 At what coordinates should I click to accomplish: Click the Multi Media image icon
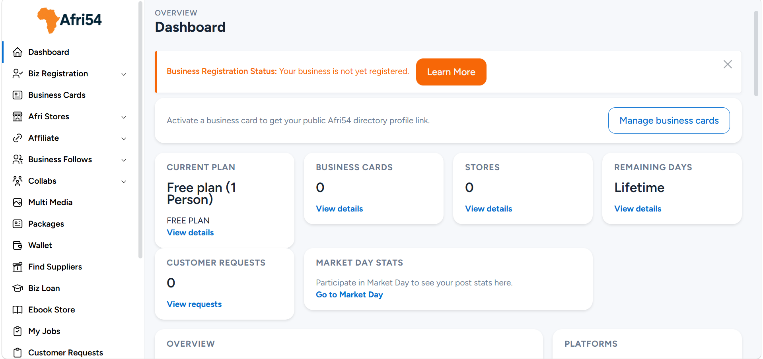point(18,202)
